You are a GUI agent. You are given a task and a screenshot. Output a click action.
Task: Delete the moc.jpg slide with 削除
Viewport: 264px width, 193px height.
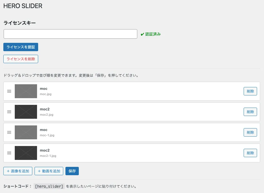pos(250,91)
